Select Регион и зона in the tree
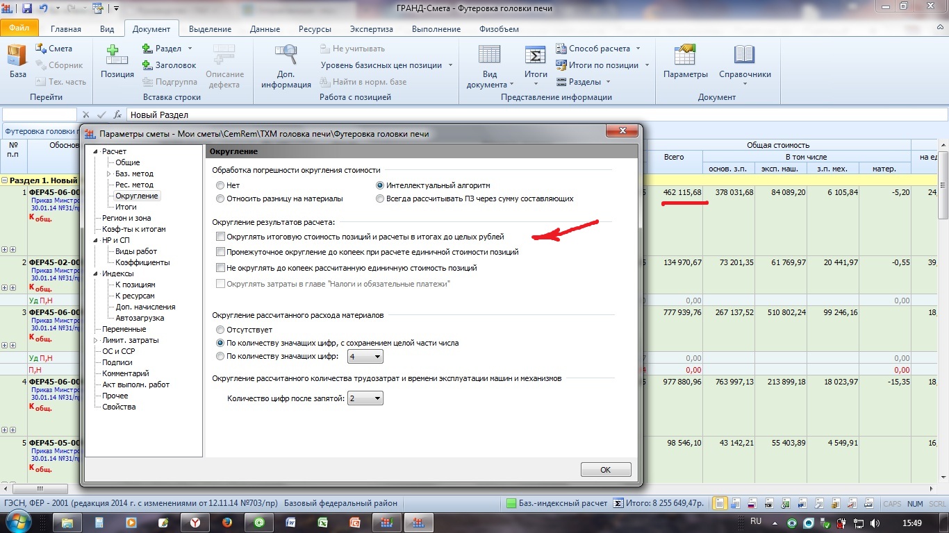This screenshot has height=533, width=949. coord(126,218)
